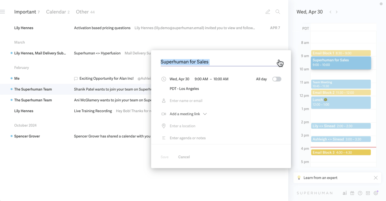
Task: Go to previous day in calendar
Action: (x=331, y=12)
